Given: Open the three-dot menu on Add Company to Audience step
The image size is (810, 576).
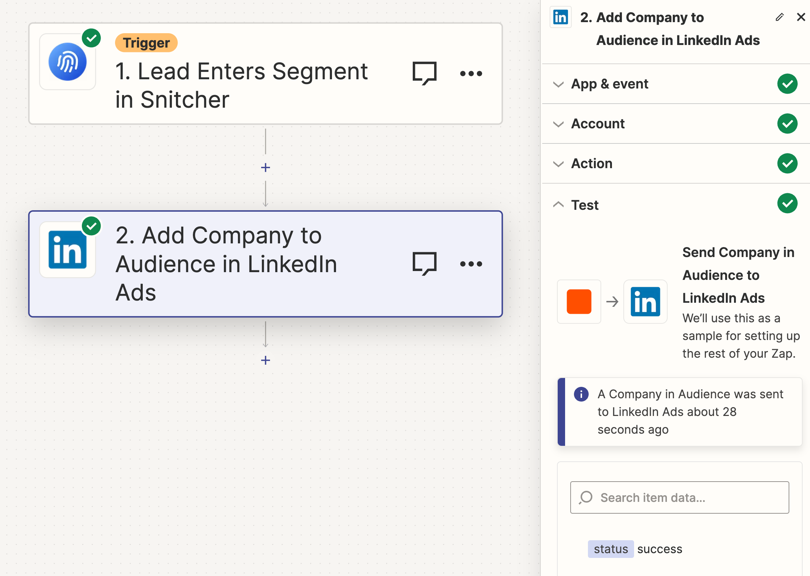Looking at the screenshot, I should point(471,264).
